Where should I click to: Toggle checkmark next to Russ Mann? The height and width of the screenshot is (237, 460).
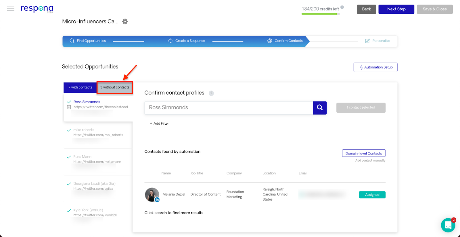[x=69, y=157]
